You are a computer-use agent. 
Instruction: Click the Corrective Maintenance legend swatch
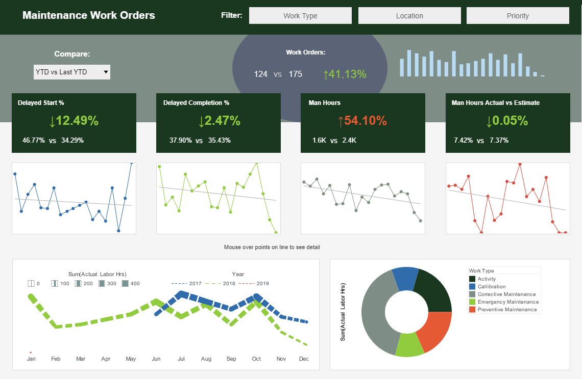(472, 294)
